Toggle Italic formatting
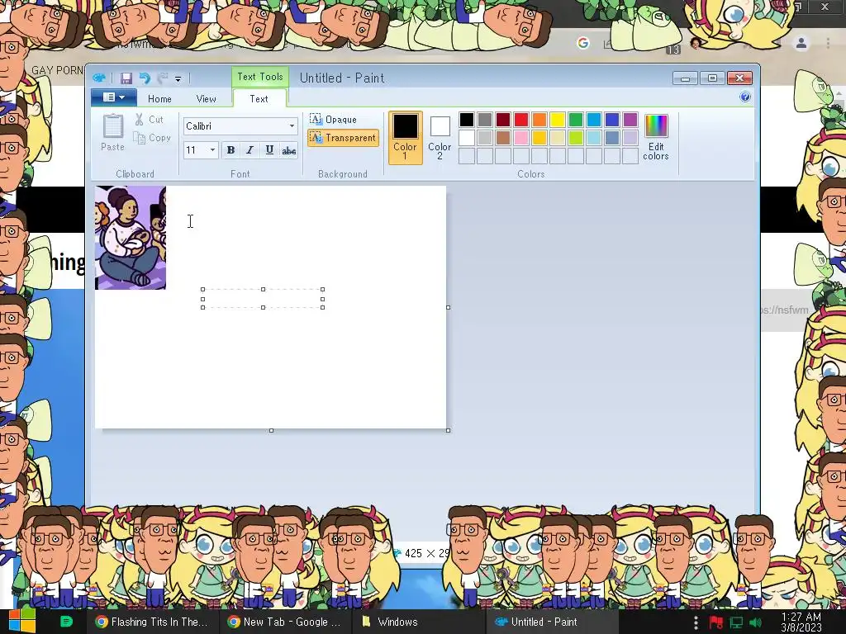 (x=250, y=150)
